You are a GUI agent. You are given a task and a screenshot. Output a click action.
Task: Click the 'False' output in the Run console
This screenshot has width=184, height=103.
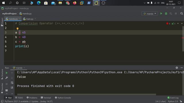pos(21,77)
